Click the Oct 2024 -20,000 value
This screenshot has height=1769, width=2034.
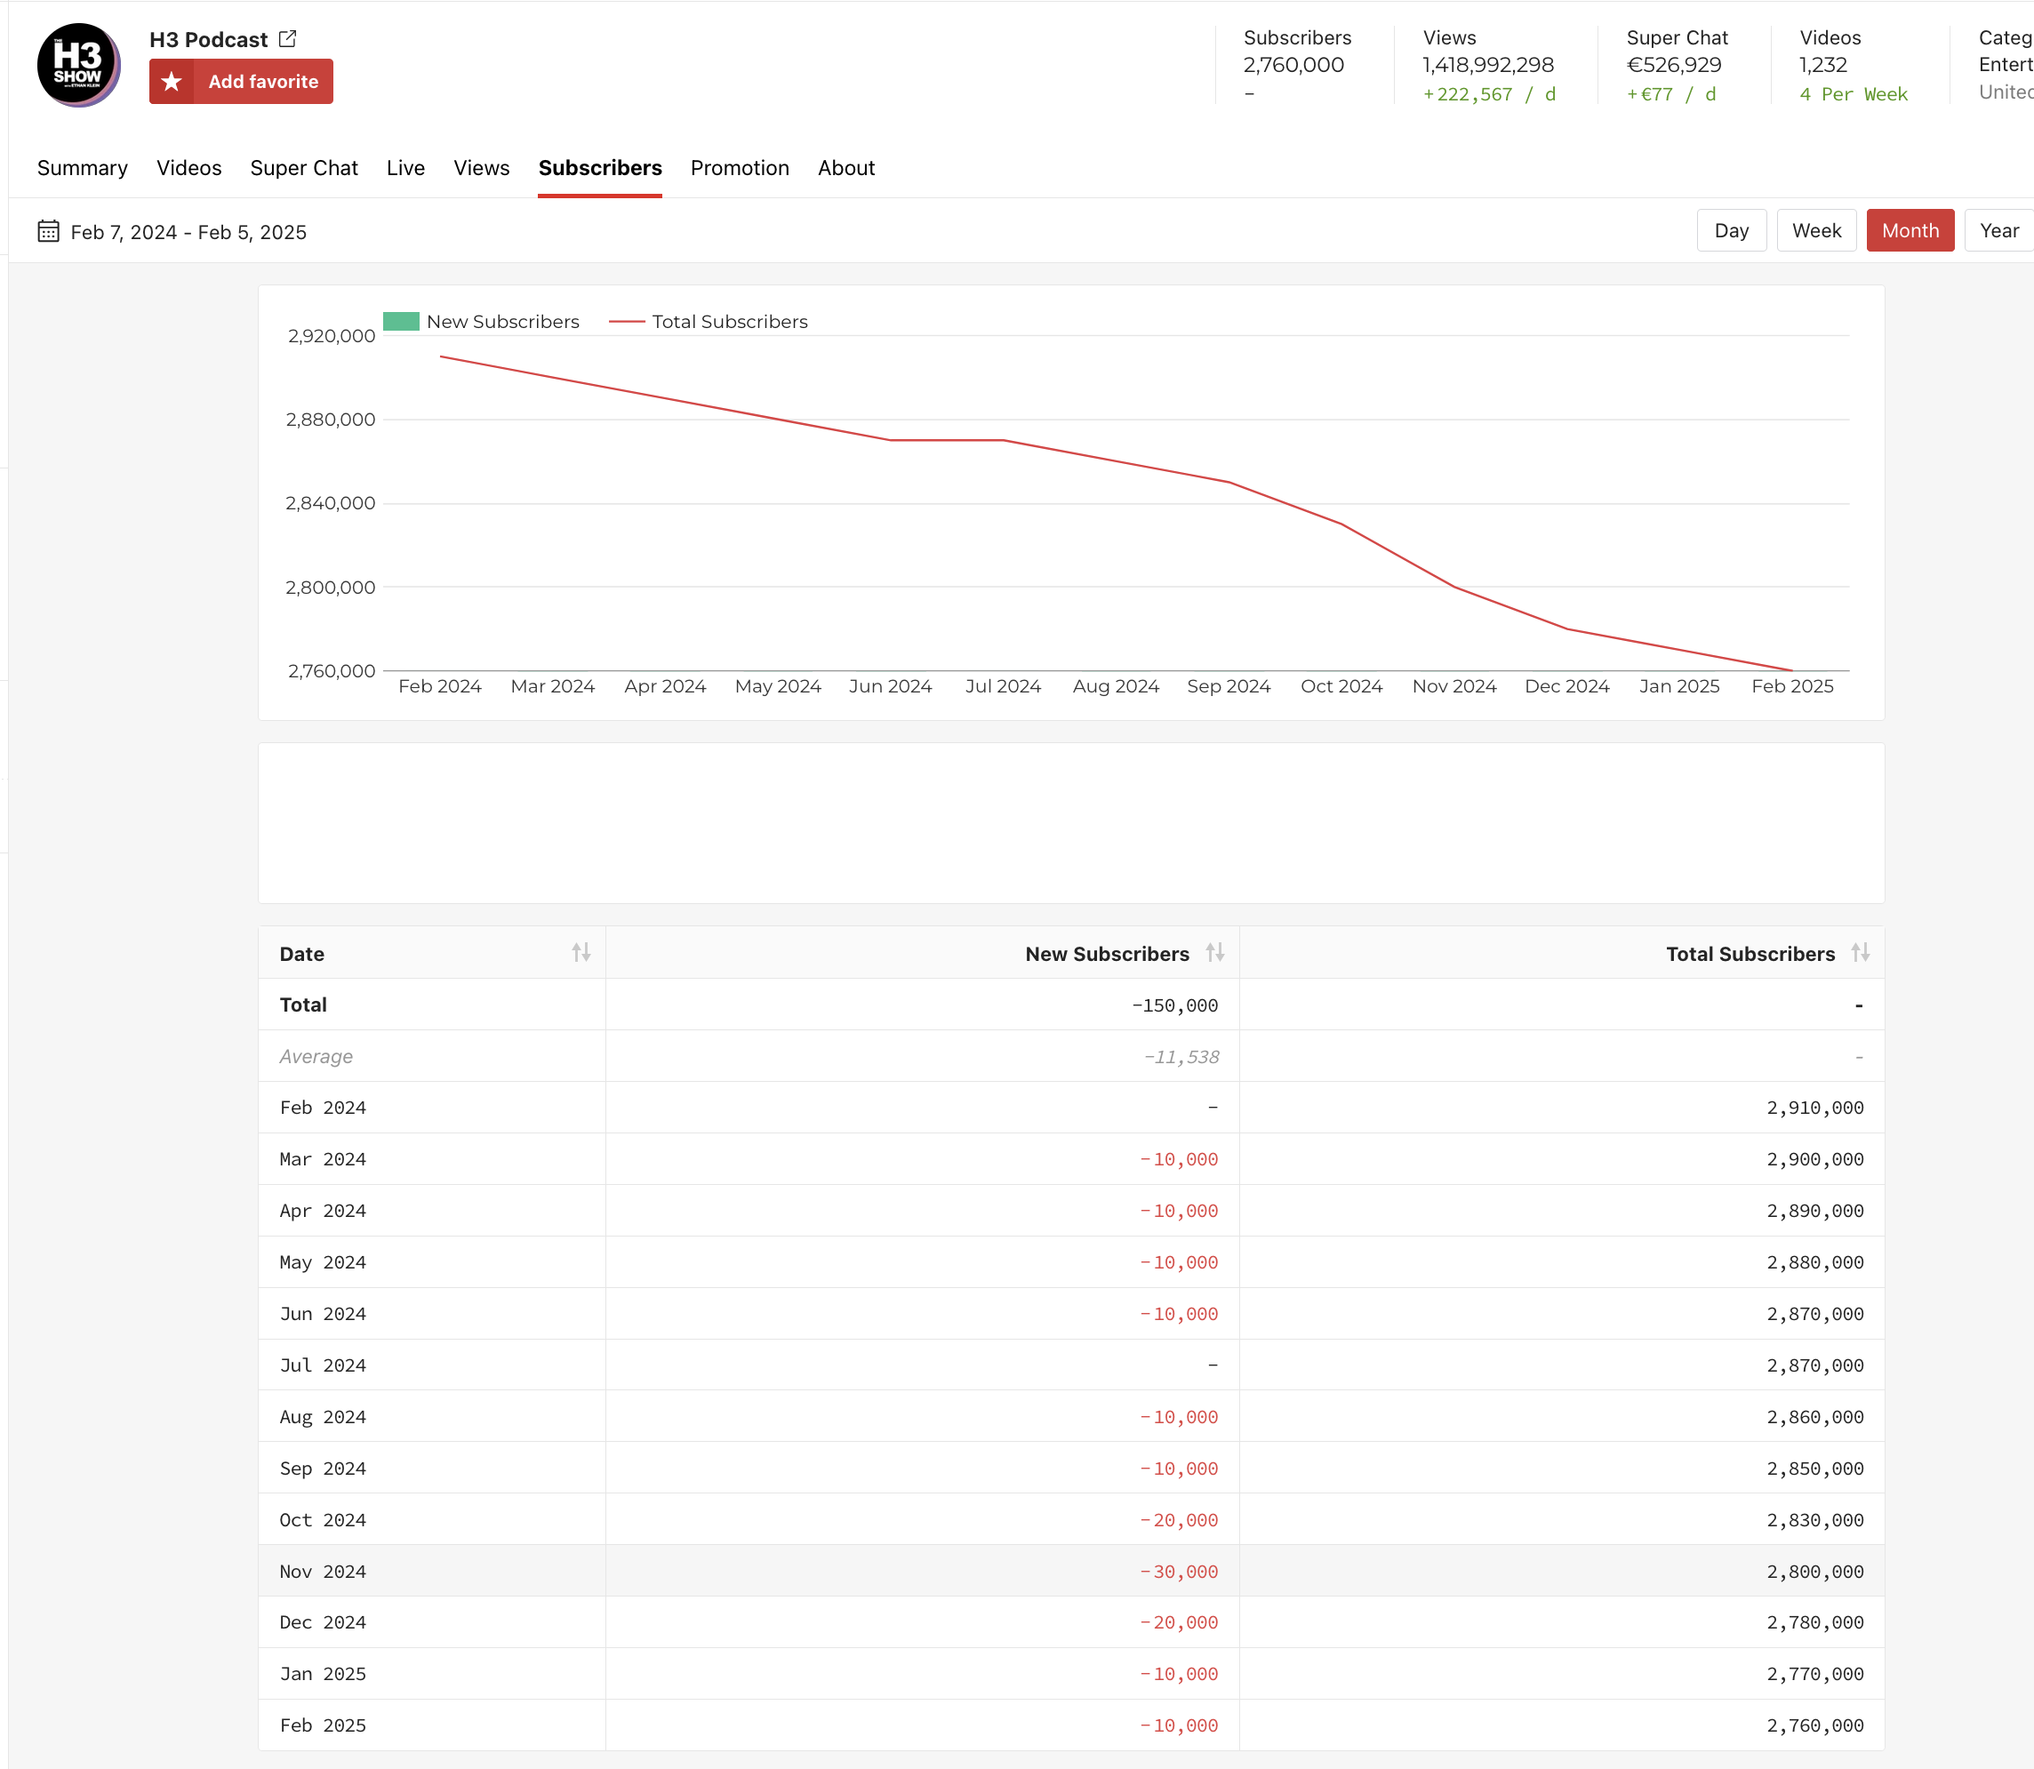click(x=1179, y=1520)
